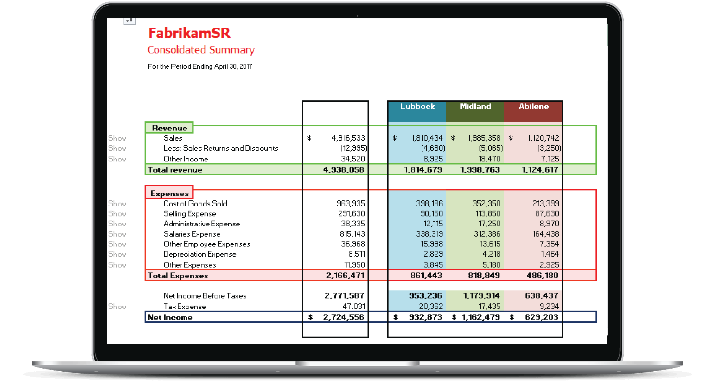The height and width of the screenshot is (382, 714).
Task: Open the Show link for Cost of Goods Sold
Action: [117, 203]
